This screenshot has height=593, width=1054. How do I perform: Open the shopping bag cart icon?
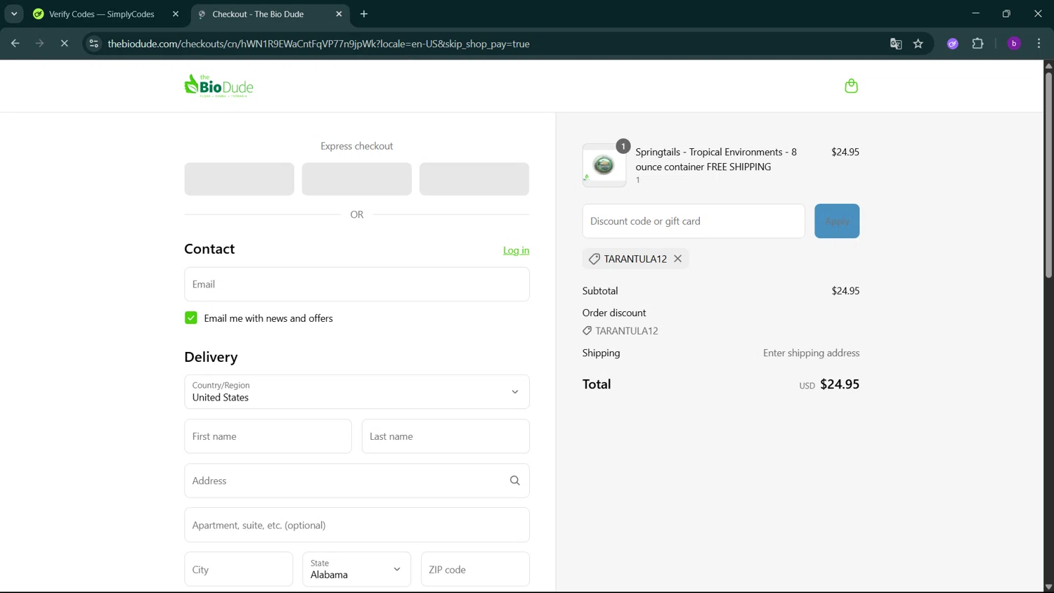tap(851, 86)
